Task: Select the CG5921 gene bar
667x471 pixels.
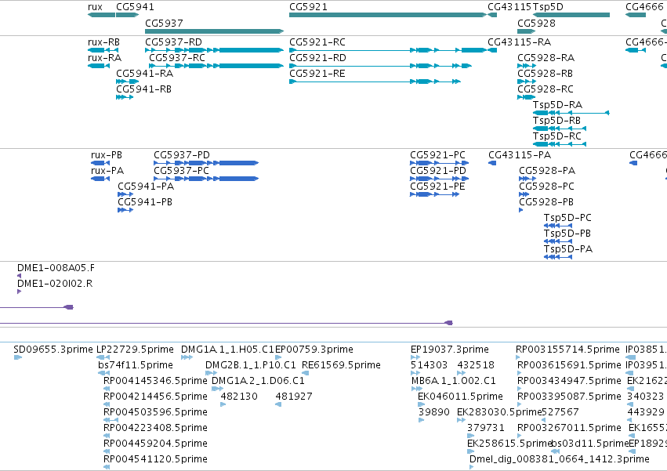Action: (387, 15)
